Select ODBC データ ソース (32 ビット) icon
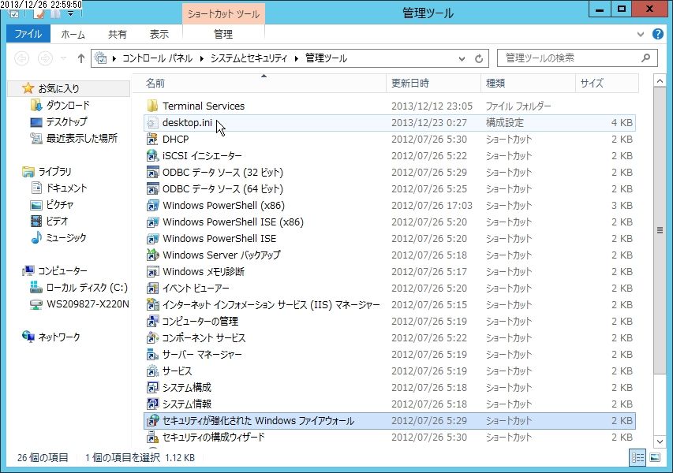This screenshot has width=673, height=473. [x=152, y=173]
